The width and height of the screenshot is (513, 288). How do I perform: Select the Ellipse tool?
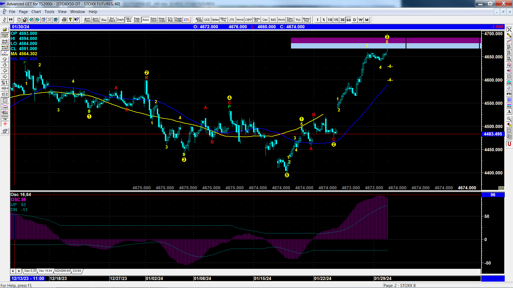click(509, 82)
